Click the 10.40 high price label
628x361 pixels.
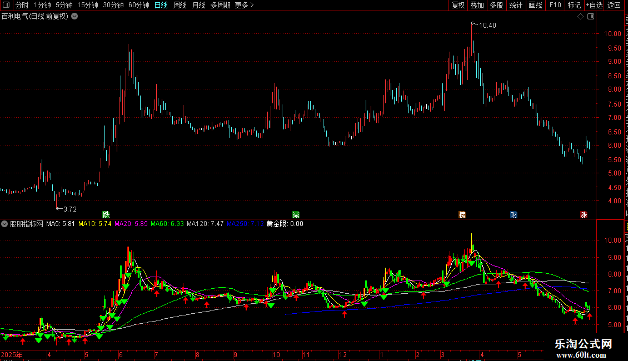(x=487, y=26)
